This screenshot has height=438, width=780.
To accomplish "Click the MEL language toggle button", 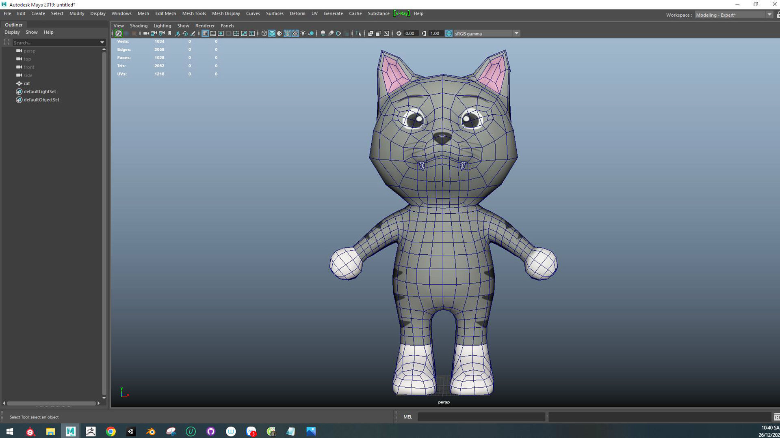I will (x=407, y=417).
